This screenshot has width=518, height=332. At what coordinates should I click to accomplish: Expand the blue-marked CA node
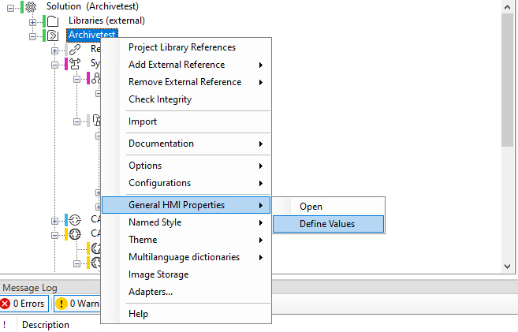click(55, 221)
